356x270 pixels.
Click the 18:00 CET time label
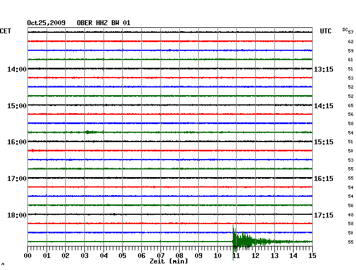[17, 215]
